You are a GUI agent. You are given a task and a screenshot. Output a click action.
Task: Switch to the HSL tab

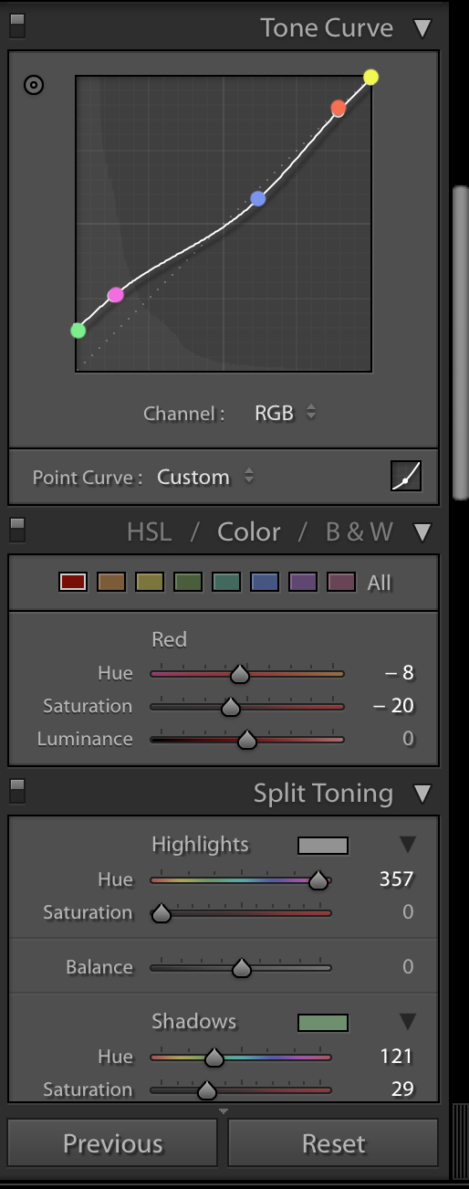149,532
